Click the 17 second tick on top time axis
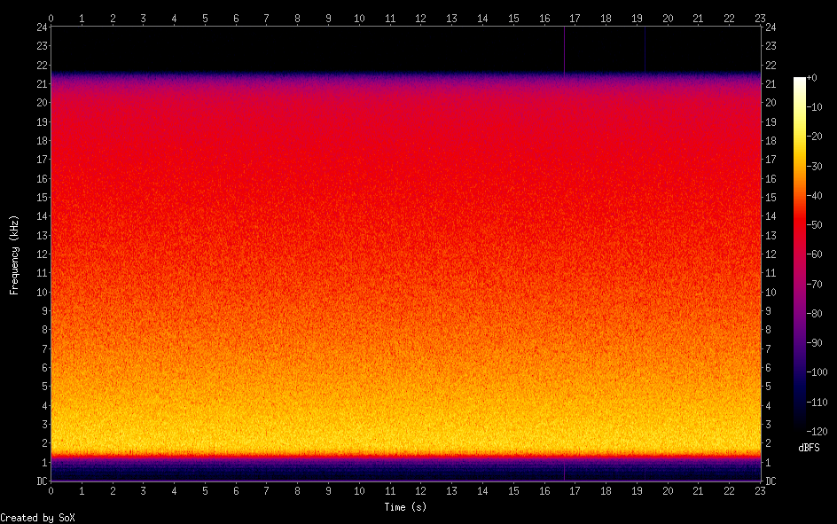This screenshot has width=837, height=524. pyautogui.click(x=575, y=18)
